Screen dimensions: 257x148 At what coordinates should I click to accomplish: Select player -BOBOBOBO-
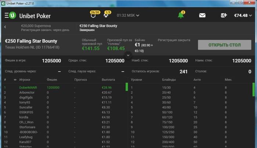pyautogui.click(x=29, y=132)
